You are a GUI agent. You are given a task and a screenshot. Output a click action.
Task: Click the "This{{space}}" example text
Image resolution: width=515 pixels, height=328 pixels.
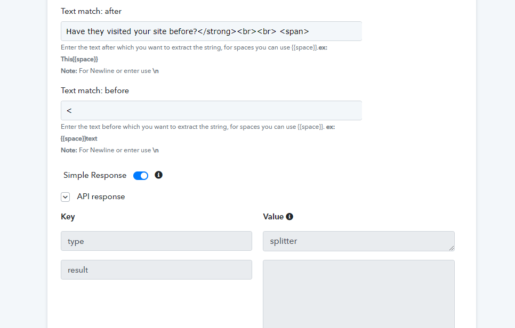[x=79, y=59]
